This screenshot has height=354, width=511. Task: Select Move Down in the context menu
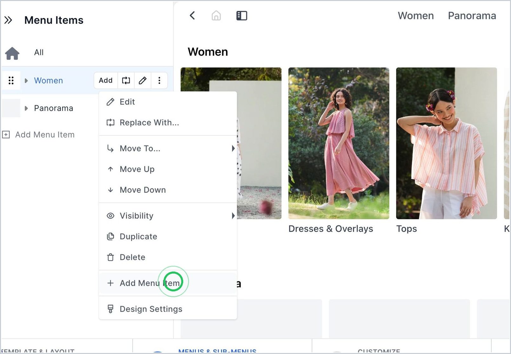168,190
